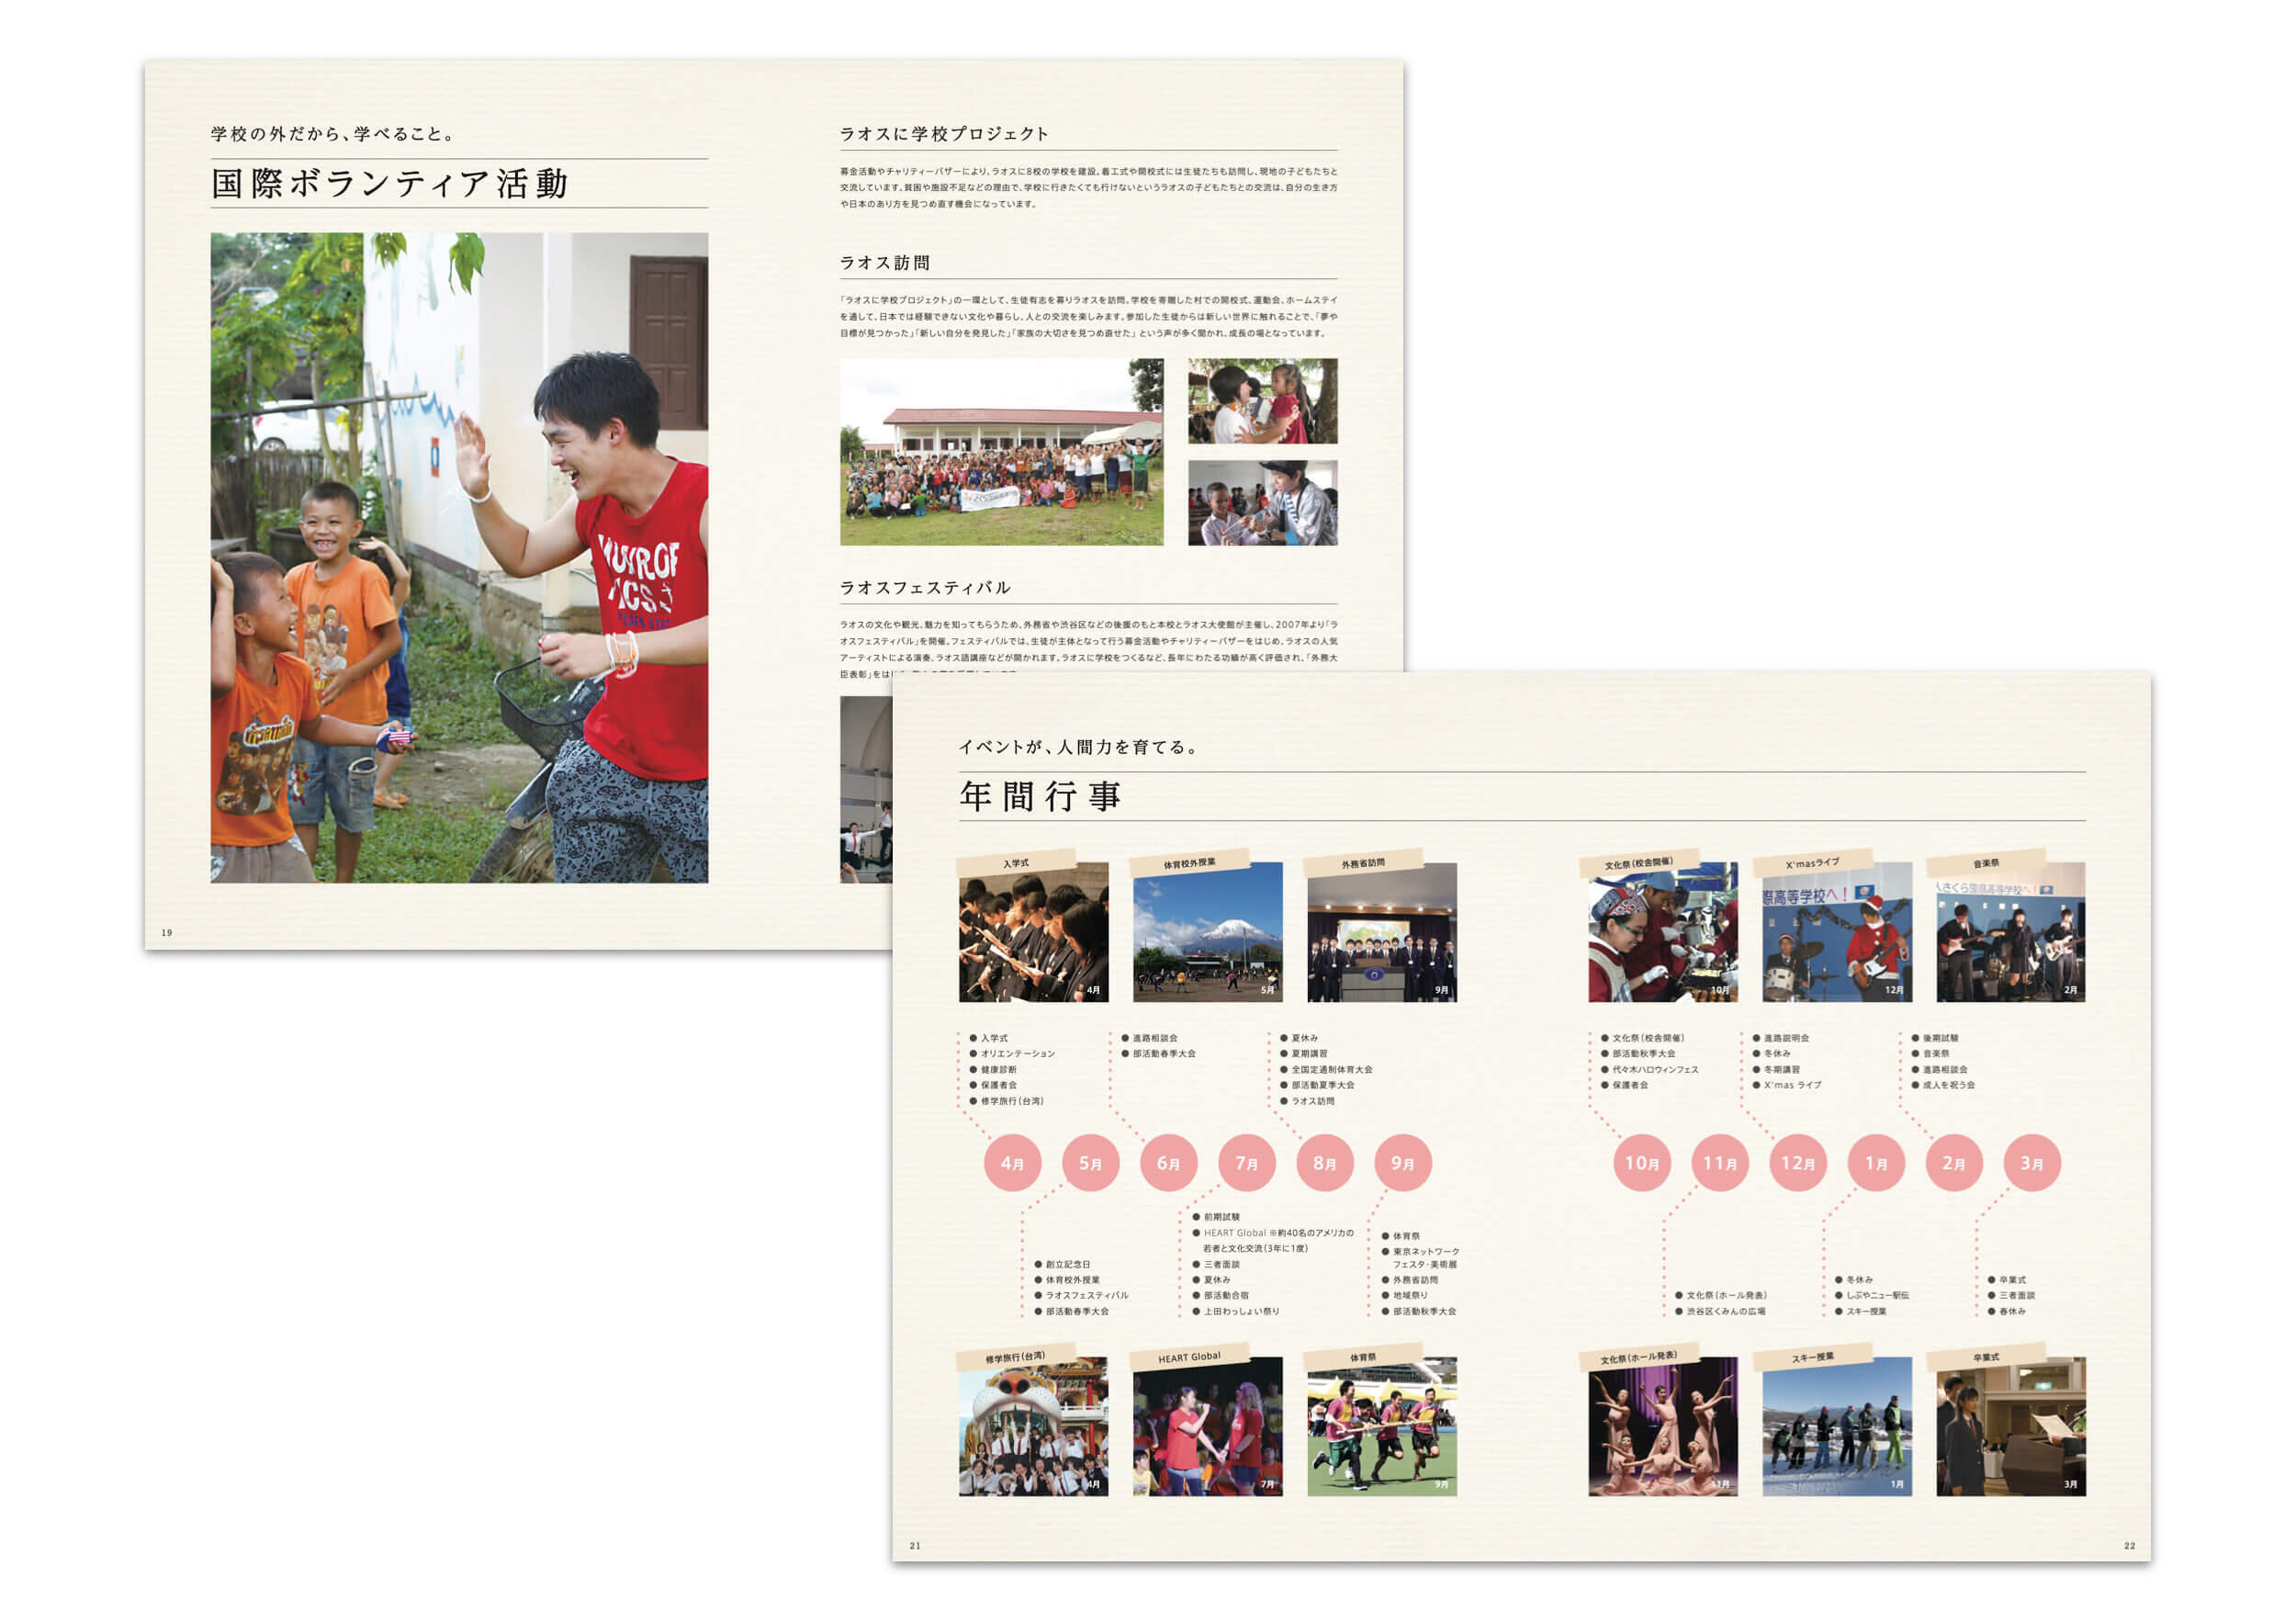Screen dimensions: 2296x1622
Task: Click the 渋谷区くみんの広場 list item
Action: [1721, 1311]
